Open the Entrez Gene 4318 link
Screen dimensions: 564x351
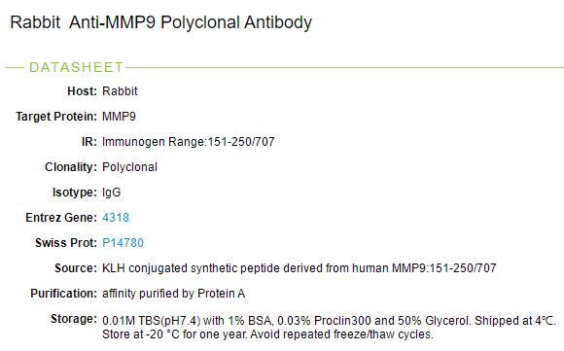pos(116,218)
